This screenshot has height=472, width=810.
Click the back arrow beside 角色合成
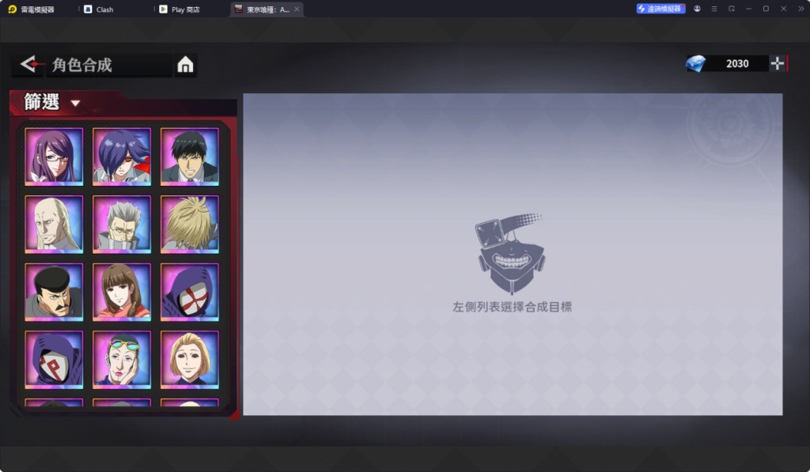(28, 64)
